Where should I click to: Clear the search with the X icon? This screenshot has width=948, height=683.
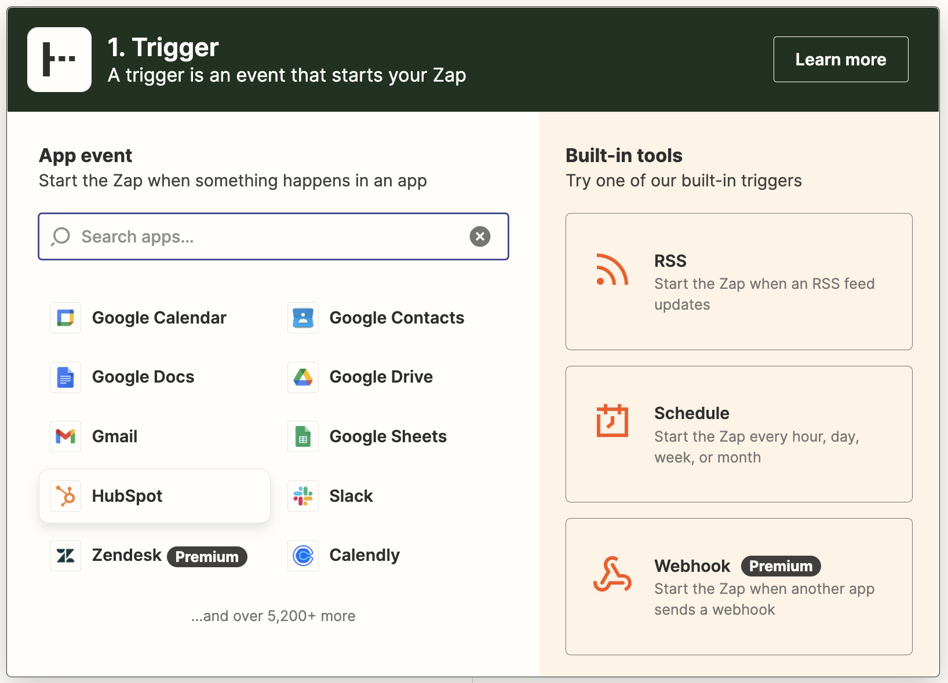click(480, 237)
